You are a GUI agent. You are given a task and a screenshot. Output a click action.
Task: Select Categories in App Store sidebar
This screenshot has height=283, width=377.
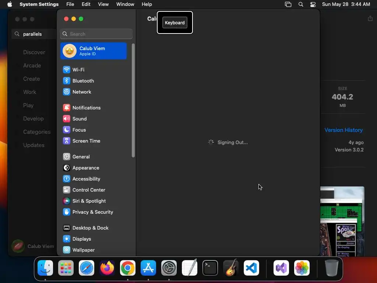pos(37,132)
